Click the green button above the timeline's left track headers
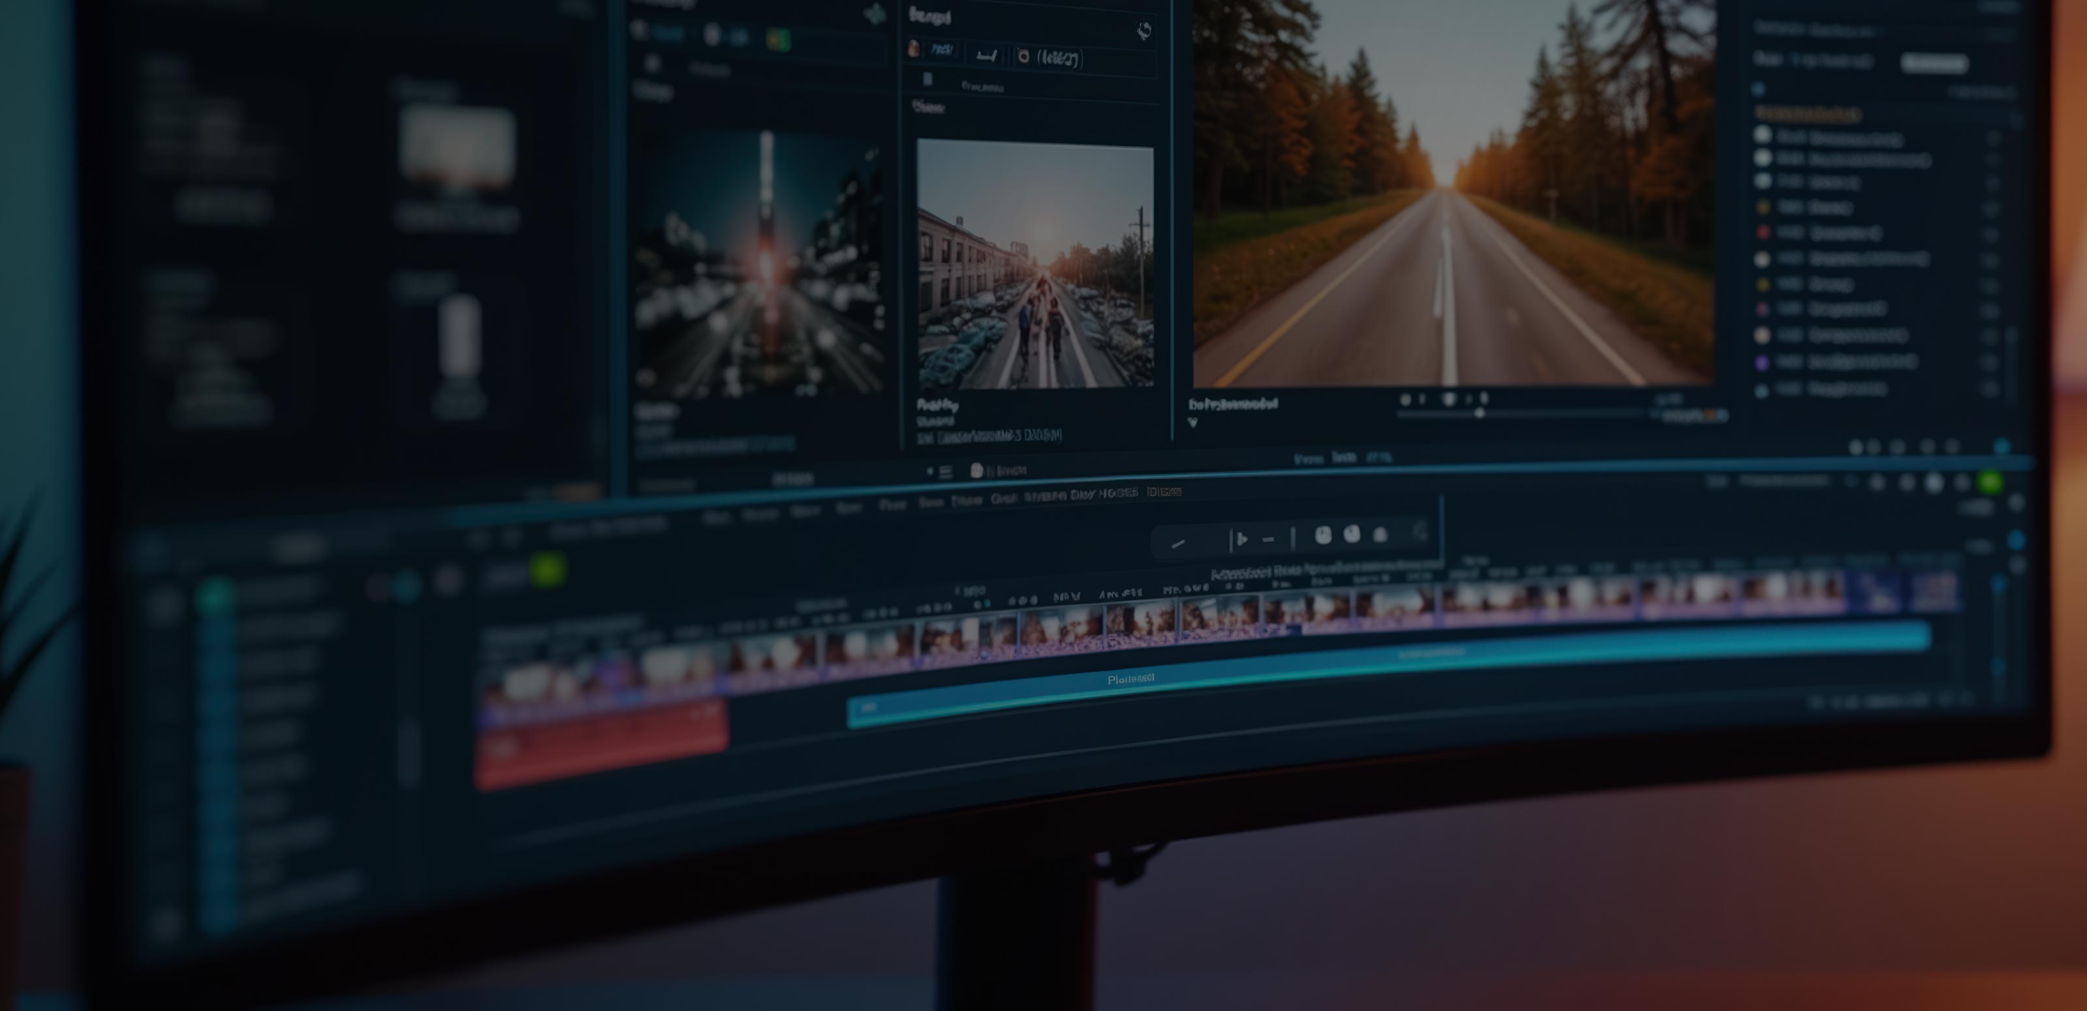 point(547,569)
